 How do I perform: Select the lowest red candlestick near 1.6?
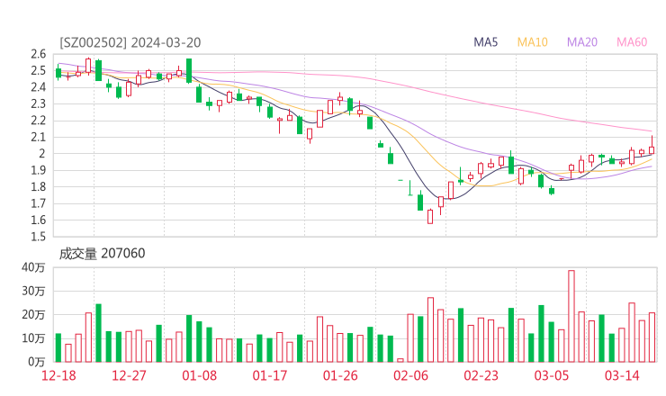(430, 216)
